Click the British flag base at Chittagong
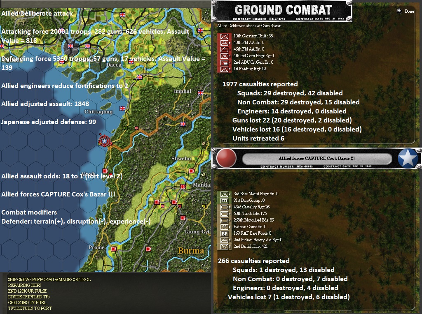Image resolution: width=422 pixels, height=314 pixels. click(122, 109)
